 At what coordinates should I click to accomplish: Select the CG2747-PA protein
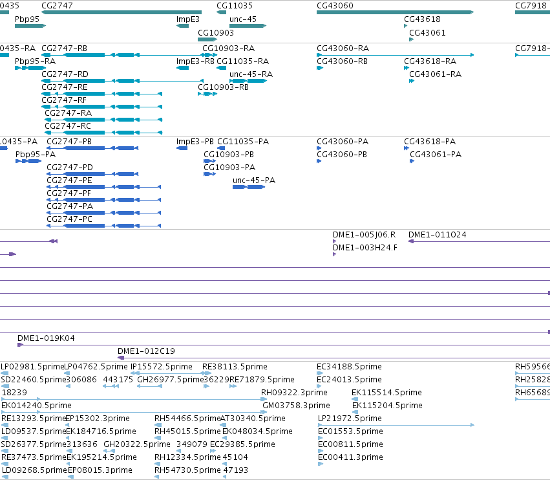[104, 213]
